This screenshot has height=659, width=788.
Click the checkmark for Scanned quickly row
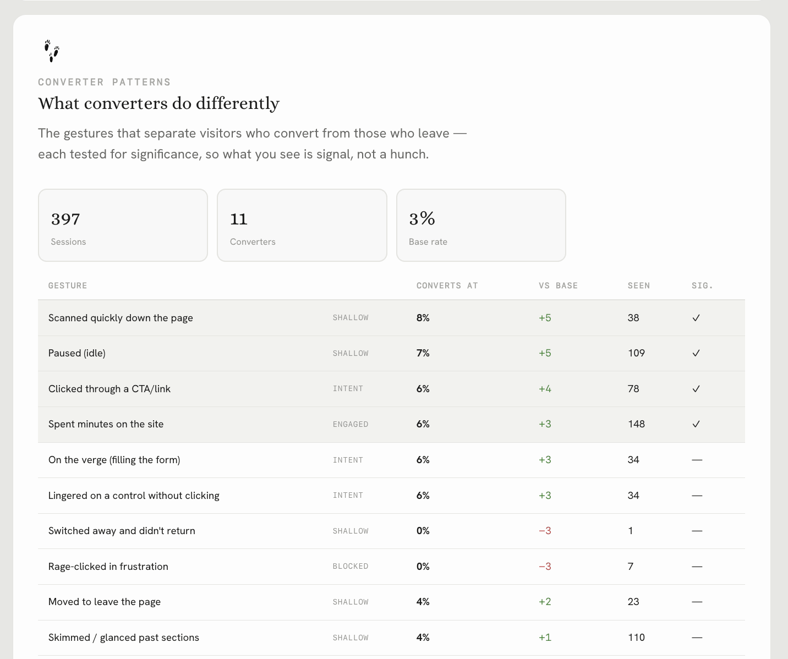click(696, 318)
